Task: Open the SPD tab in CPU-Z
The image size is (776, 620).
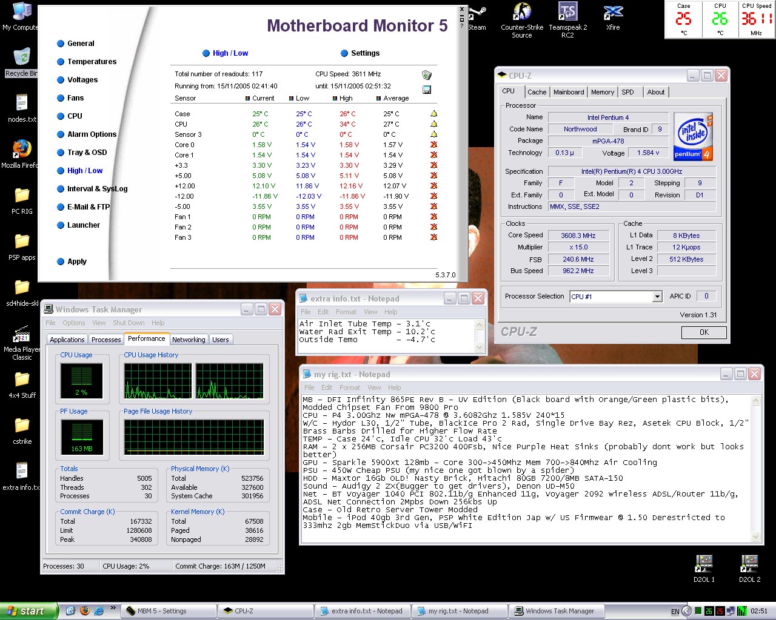Action: [628, 92]
